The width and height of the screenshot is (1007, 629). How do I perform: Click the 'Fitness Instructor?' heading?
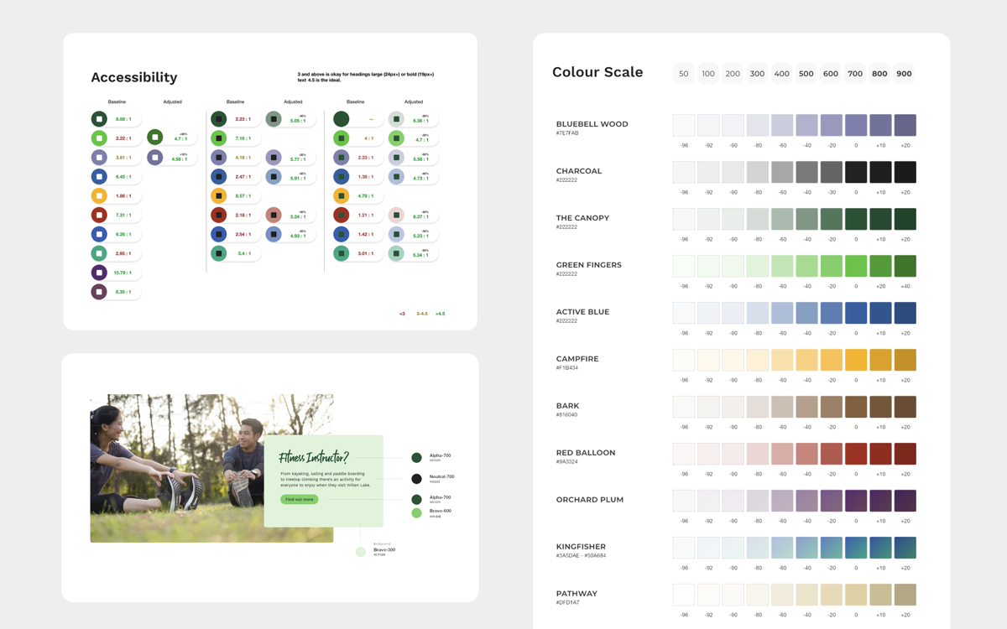pyautogui.click(x=313, y=458)
